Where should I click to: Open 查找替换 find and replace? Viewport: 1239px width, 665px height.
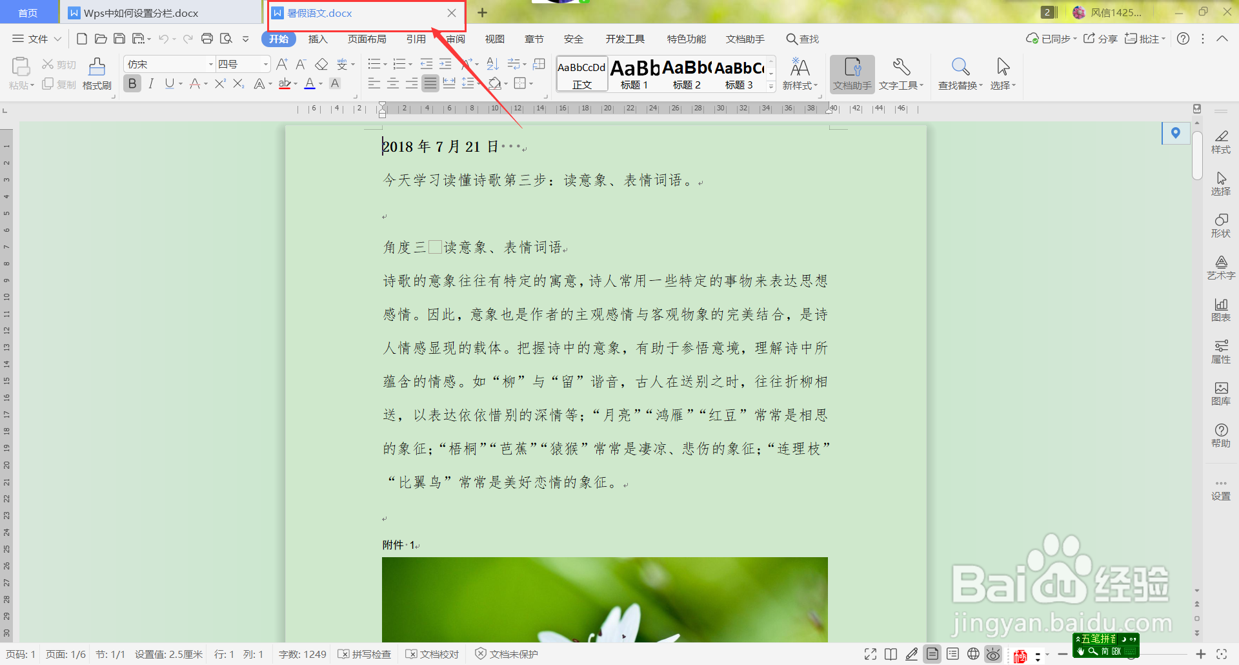pyautogui.click(x=960, y=72)
